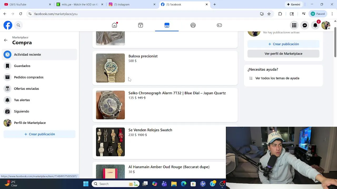The image size is (337, 189).
Task: Reload the current page
Action: point(21,14)
